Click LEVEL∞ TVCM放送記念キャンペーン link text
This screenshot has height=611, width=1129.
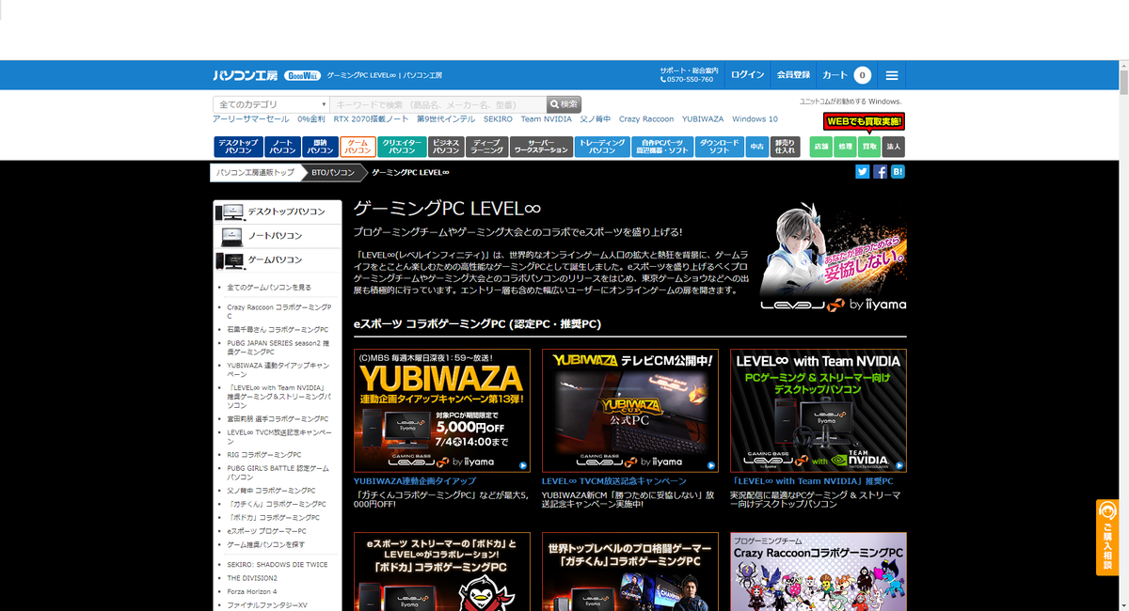click(613, 480)
